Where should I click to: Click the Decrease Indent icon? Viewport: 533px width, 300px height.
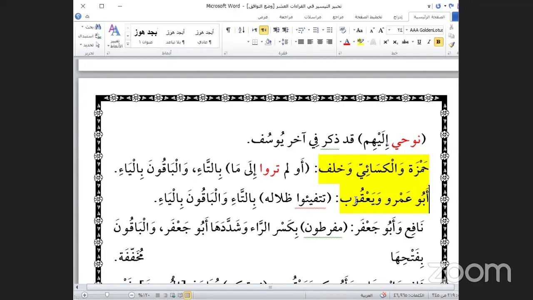point(285,30)
